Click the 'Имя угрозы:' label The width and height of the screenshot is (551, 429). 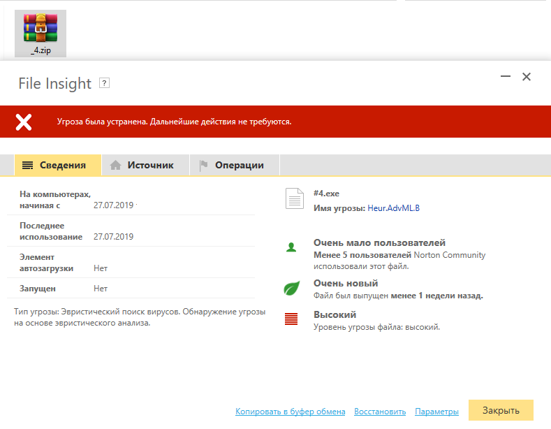click(x=339, y=208)
